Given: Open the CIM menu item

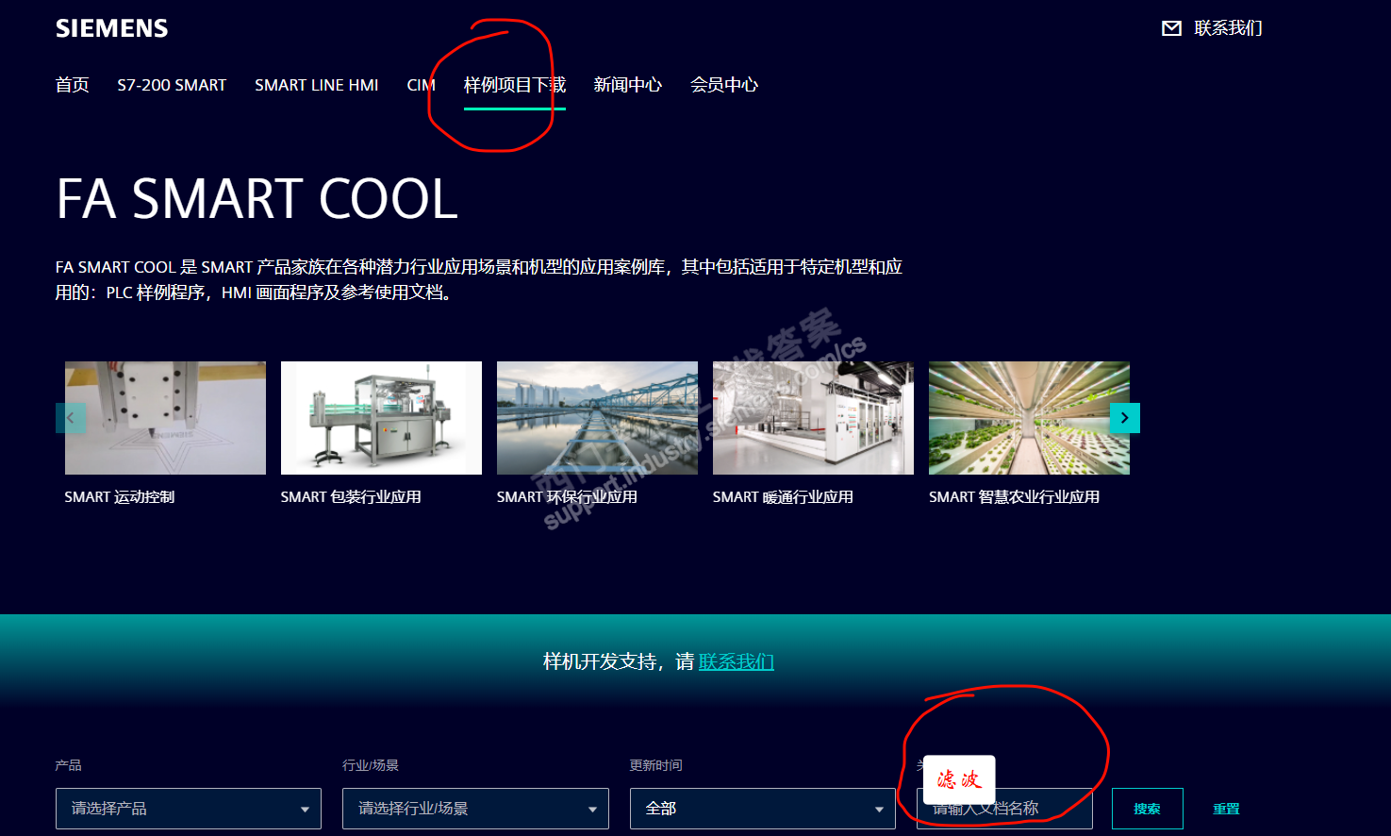Looking at the screenshot, I should coord(421,85).
